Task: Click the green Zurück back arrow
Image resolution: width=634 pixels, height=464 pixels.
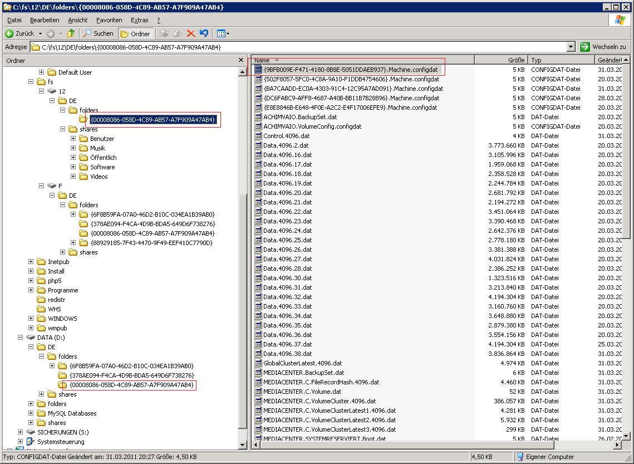Action: click(9, 33)
